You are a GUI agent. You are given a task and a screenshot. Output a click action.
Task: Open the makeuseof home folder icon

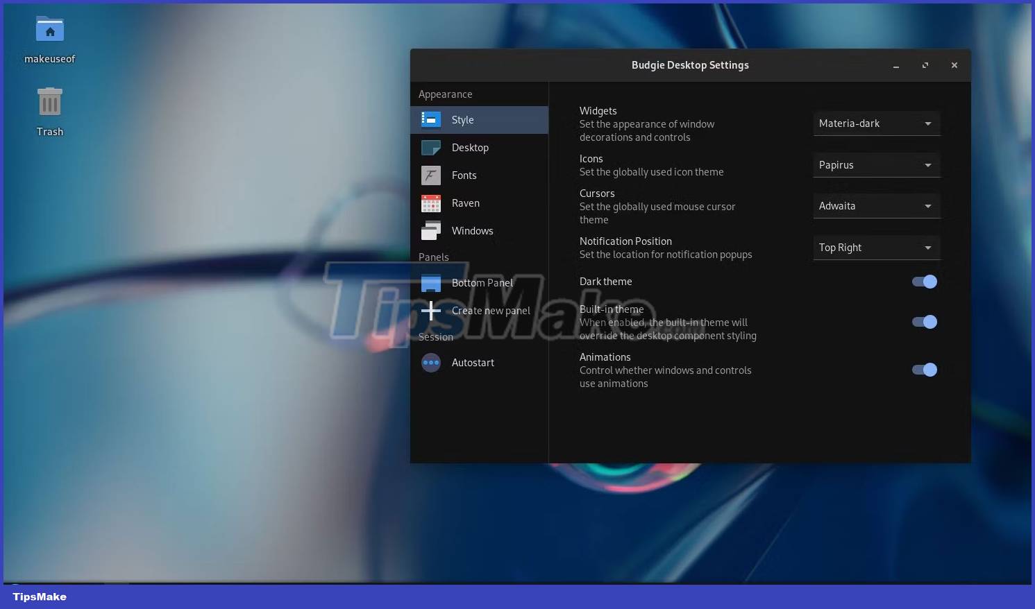pos(50,29)
